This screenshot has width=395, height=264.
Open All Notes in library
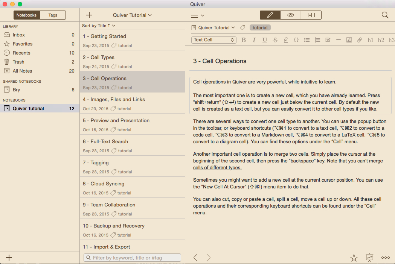[x=40, y=71]
